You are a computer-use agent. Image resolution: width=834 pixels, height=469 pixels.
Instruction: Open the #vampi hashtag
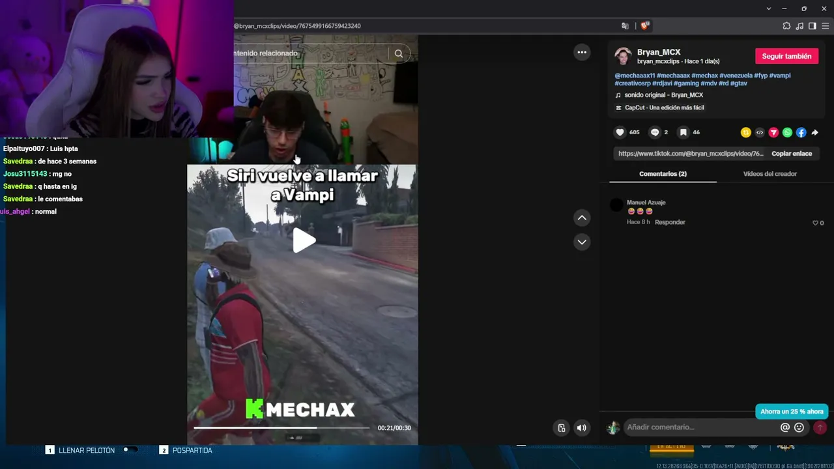point(780,76)
